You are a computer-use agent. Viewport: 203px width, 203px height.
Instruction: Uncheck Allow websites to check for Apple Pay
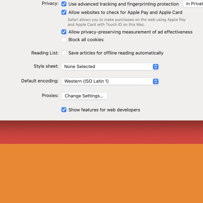click(x=64, y=12)
